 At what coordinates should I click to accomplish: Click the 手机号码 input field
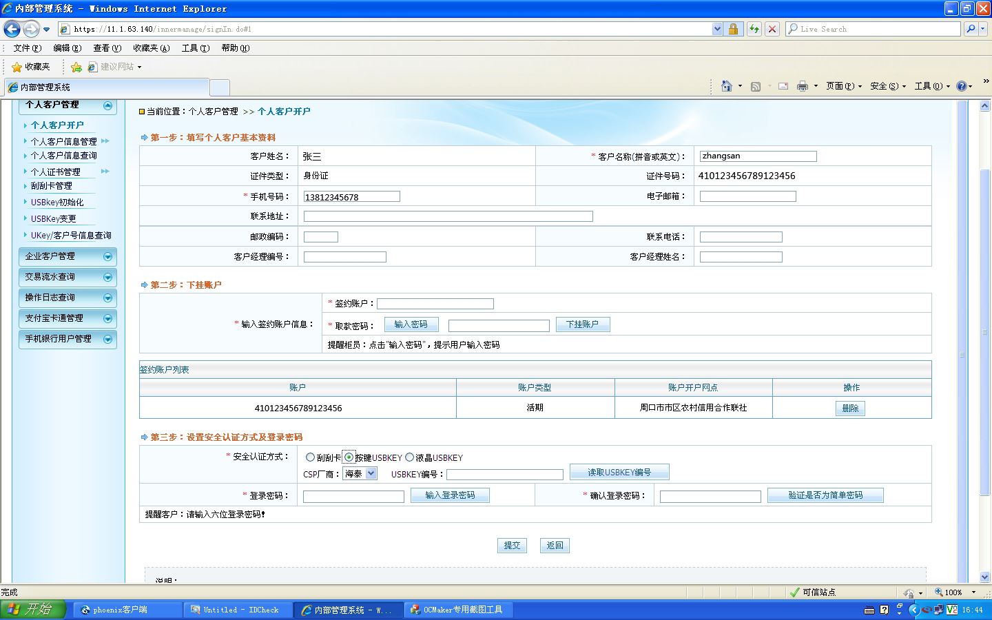coord(352,196)
